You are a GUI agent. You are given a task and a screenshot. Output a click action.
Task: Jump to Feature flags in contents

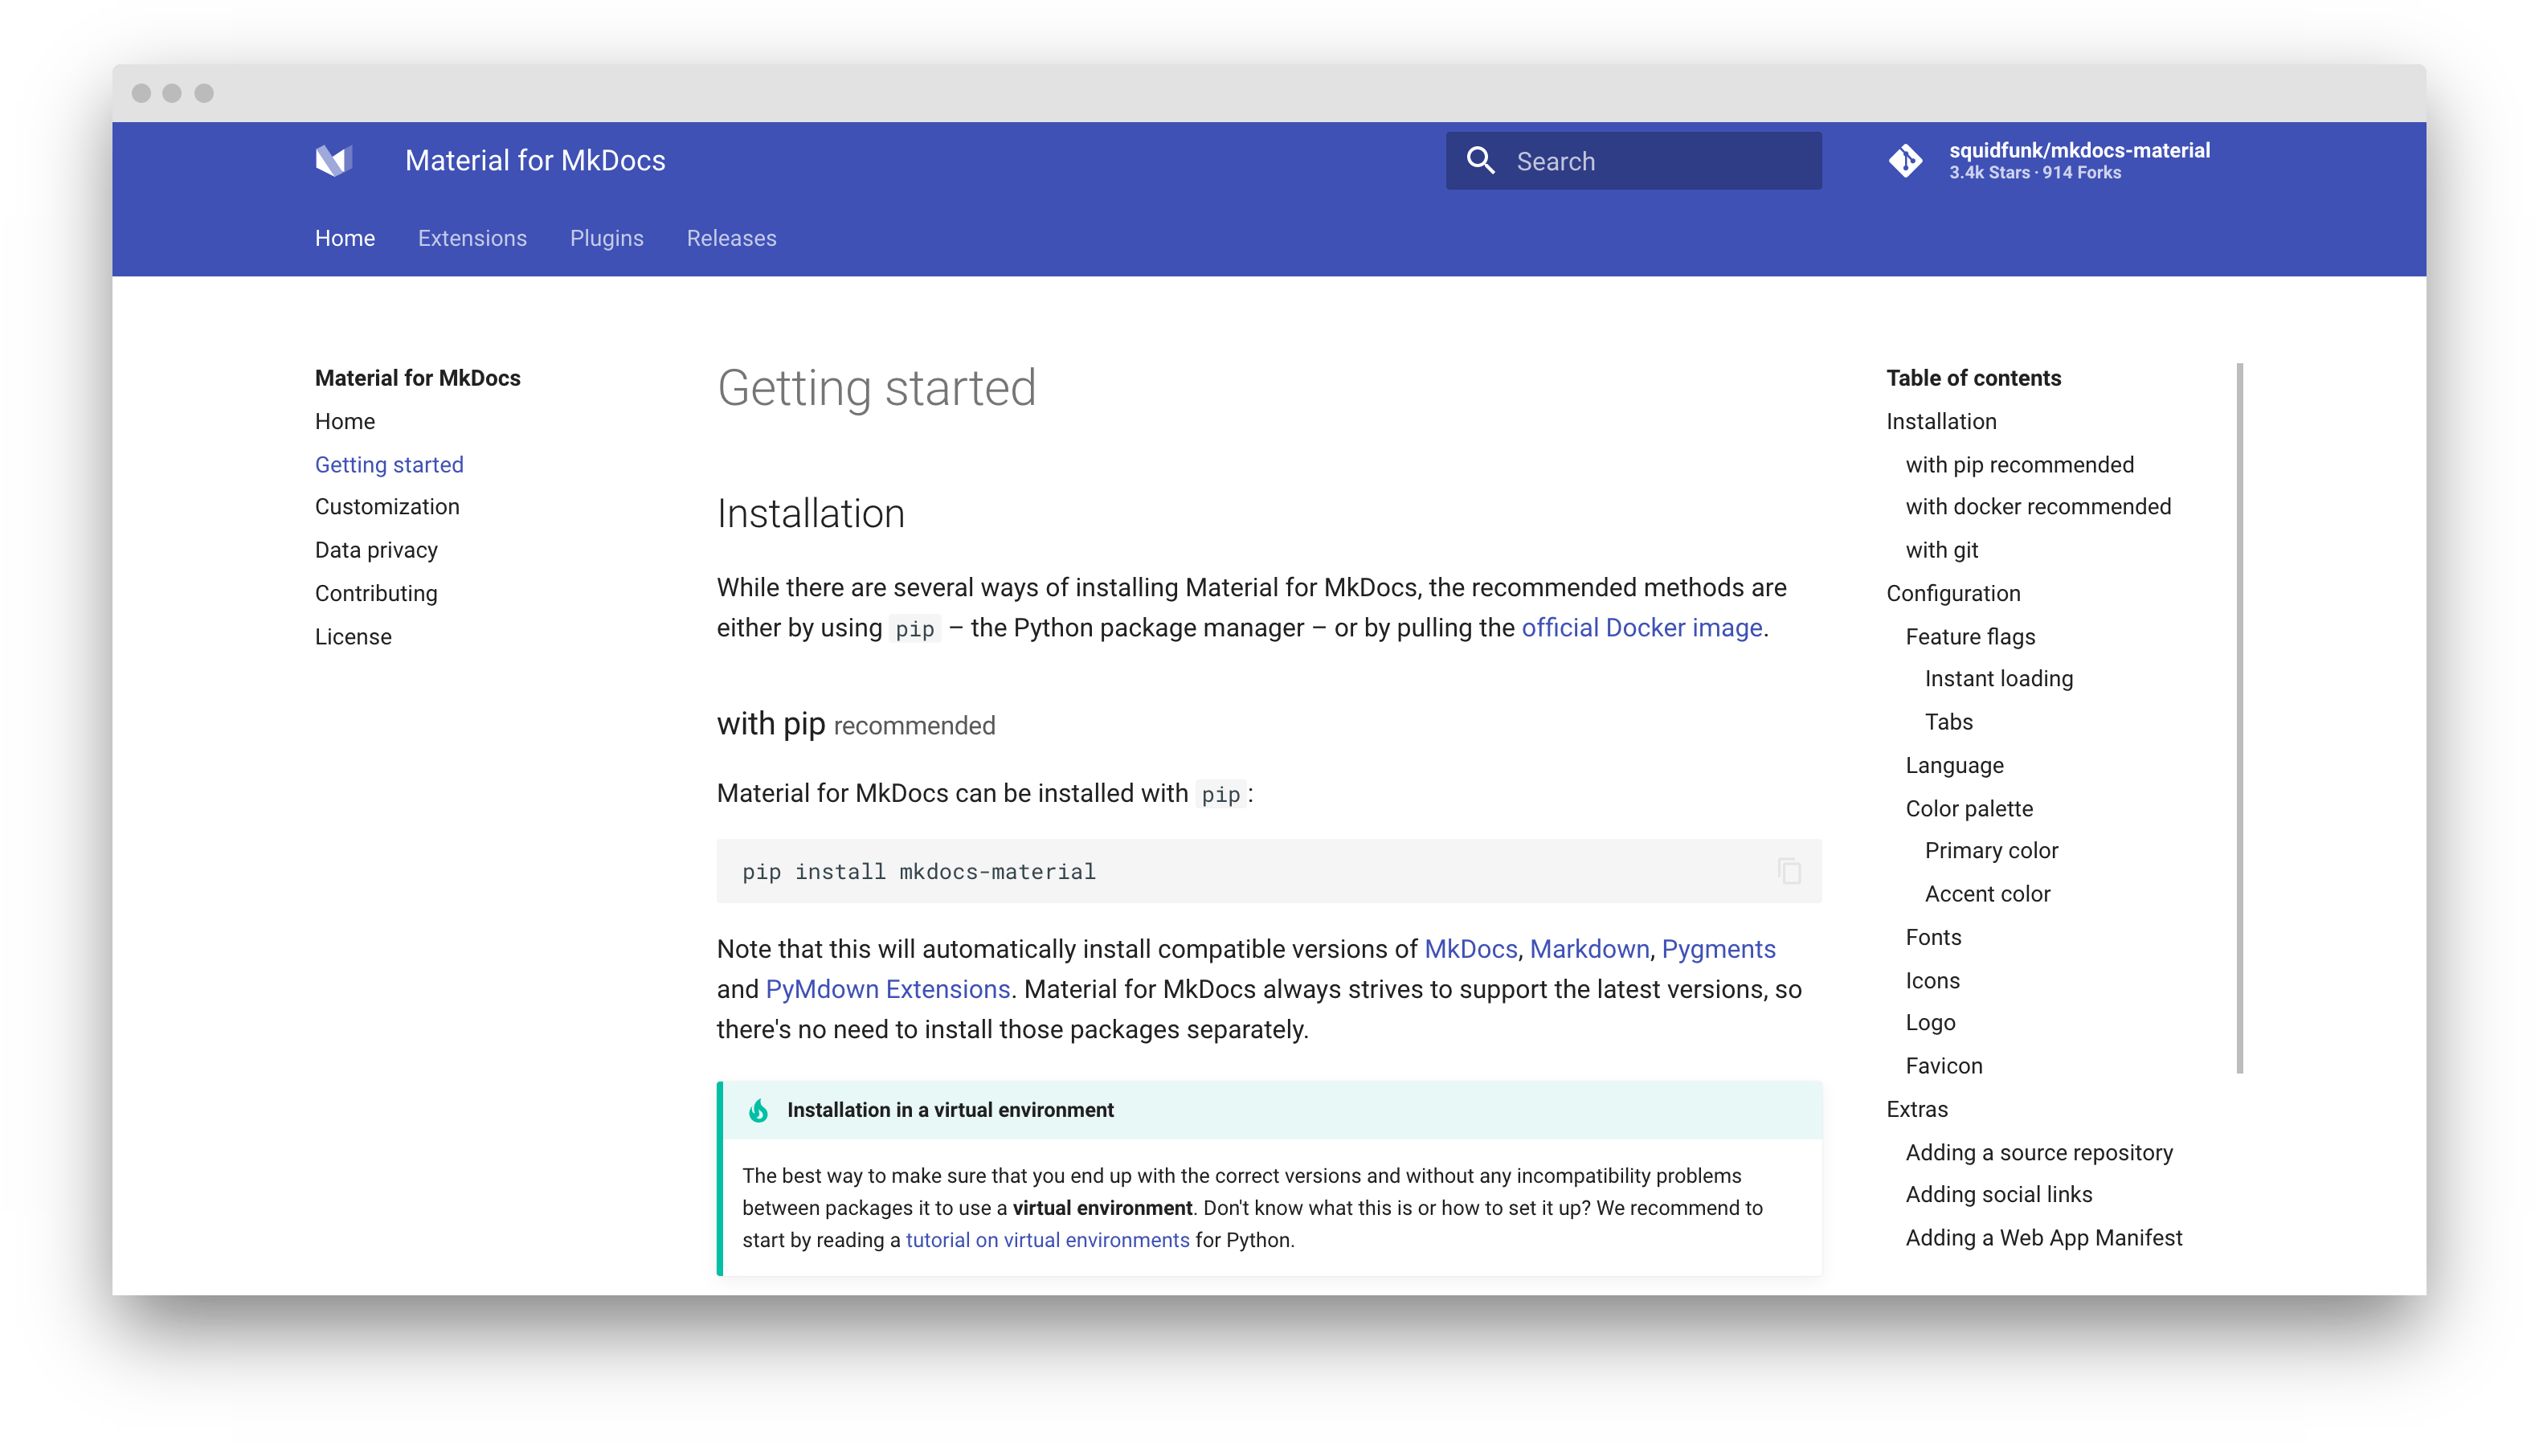(1969, 637)
